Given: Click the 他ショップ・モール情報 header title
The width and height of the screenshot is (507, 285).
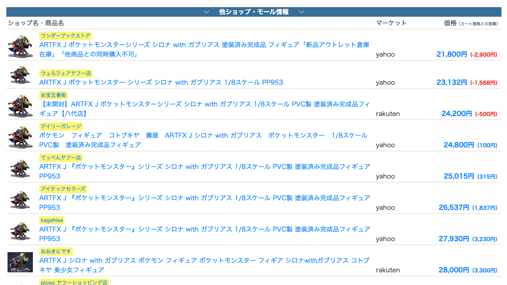Looking at the screenshot, I should tap(254, 12).
